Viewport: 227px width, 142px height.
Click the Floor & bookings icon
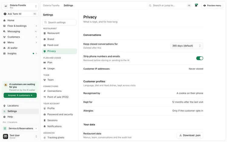click(x=4, y=26)
